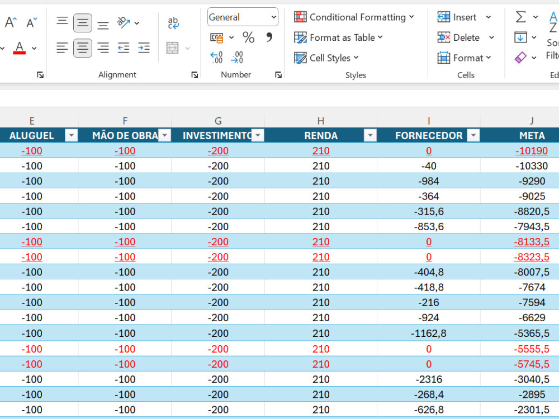
Task: Increase decimal places
Action: pos(216,58)
